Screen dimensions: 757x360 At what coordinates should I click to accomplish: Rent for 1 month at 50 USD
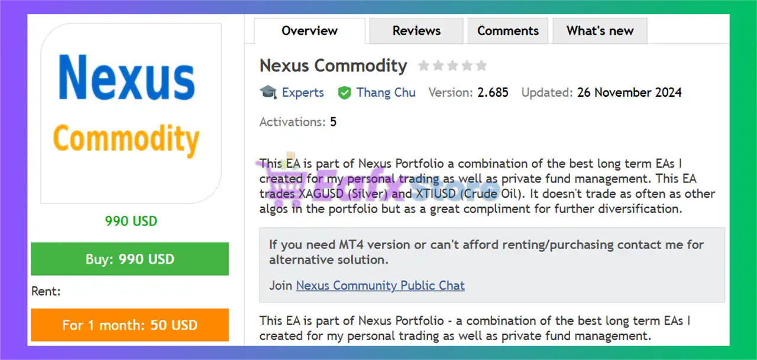[130, 325]
